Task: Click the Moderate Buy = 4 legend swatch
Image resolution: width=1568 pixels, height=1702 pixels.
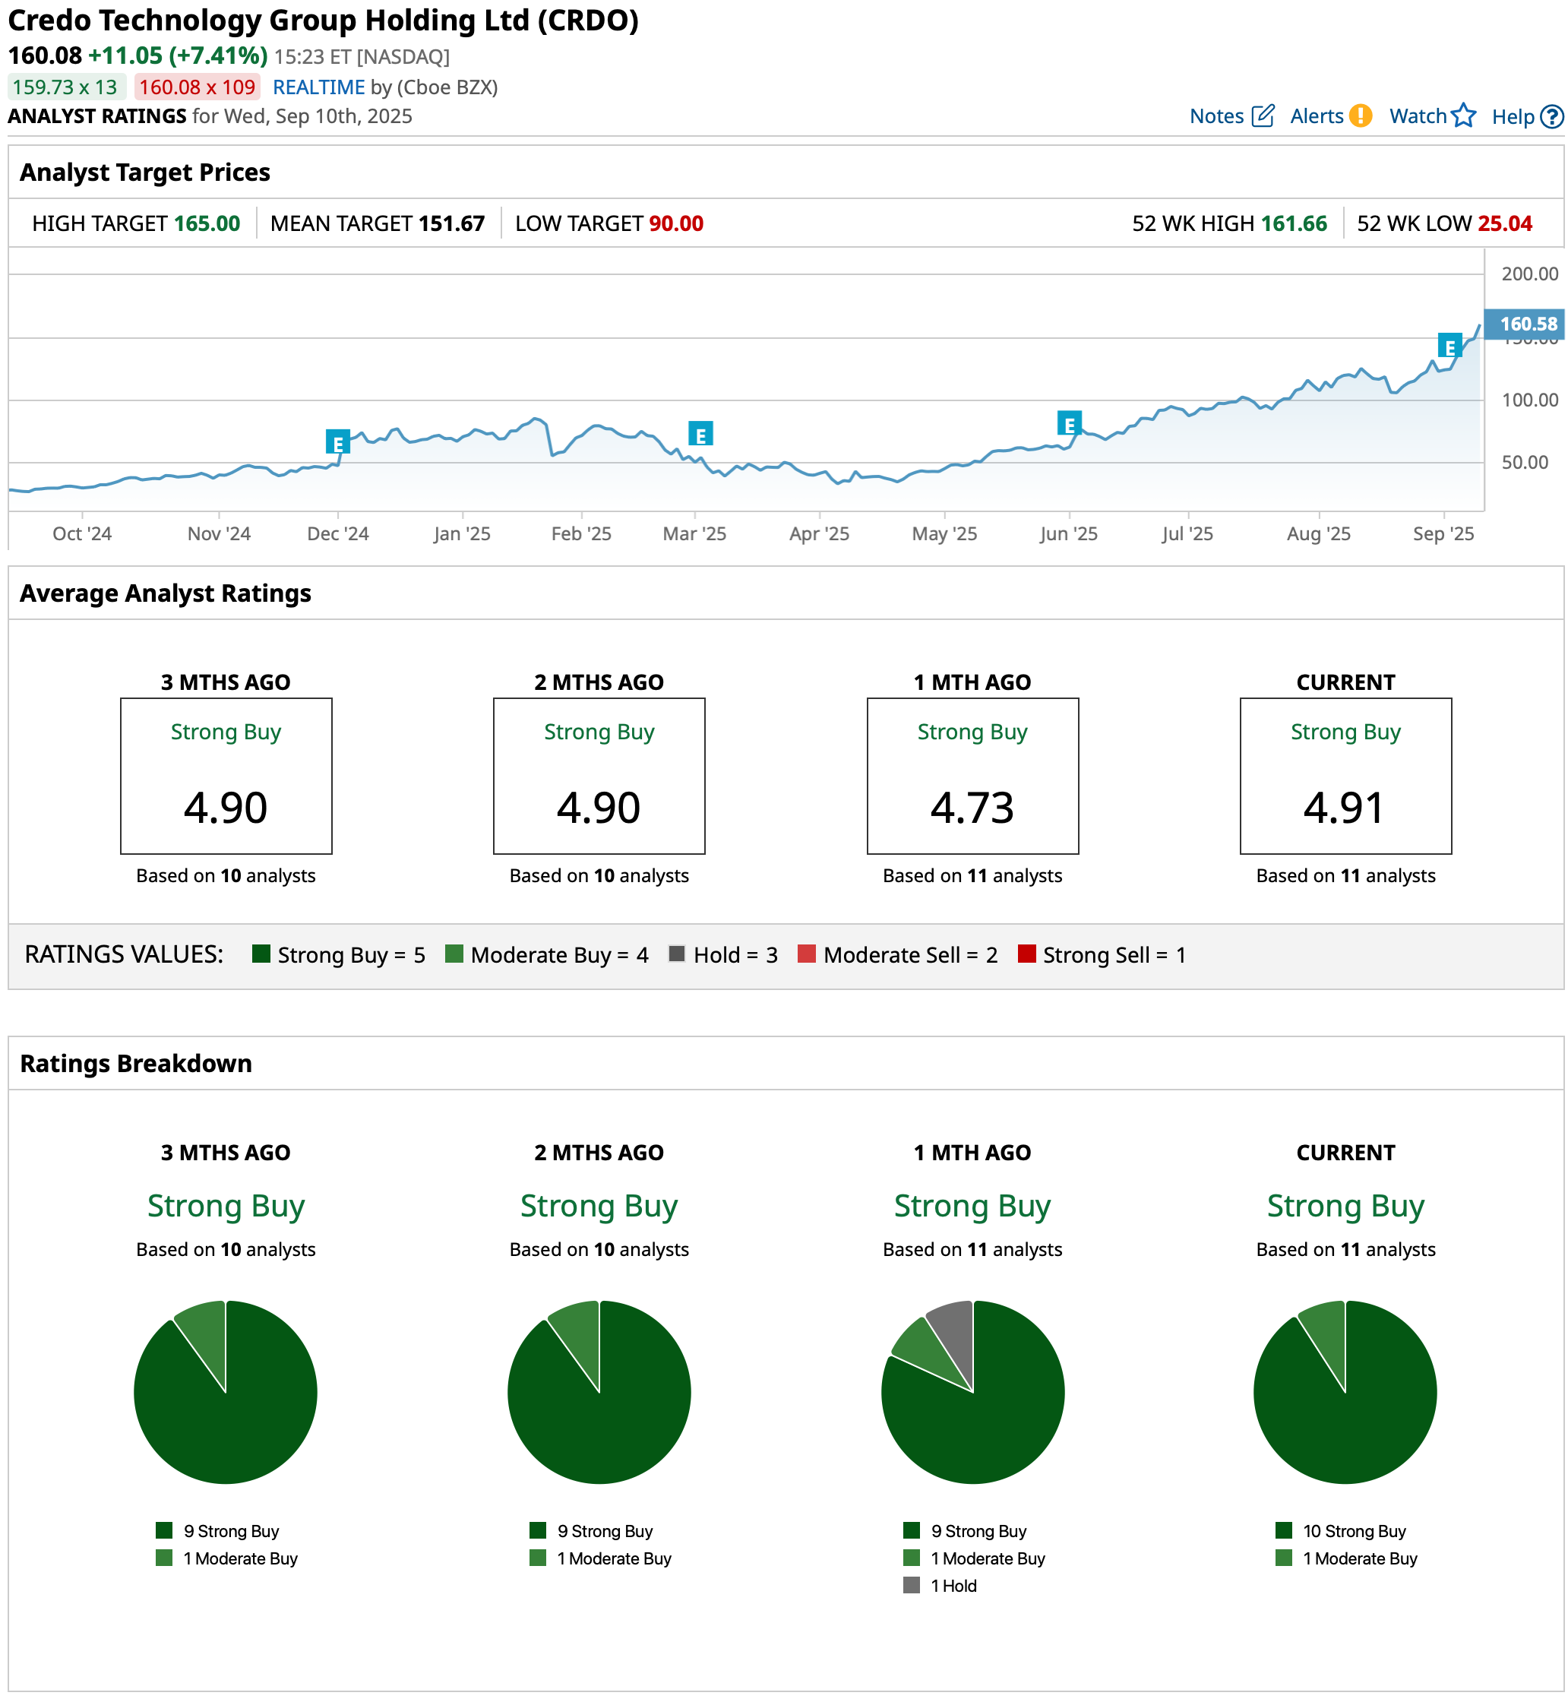Action: point(454,954)
